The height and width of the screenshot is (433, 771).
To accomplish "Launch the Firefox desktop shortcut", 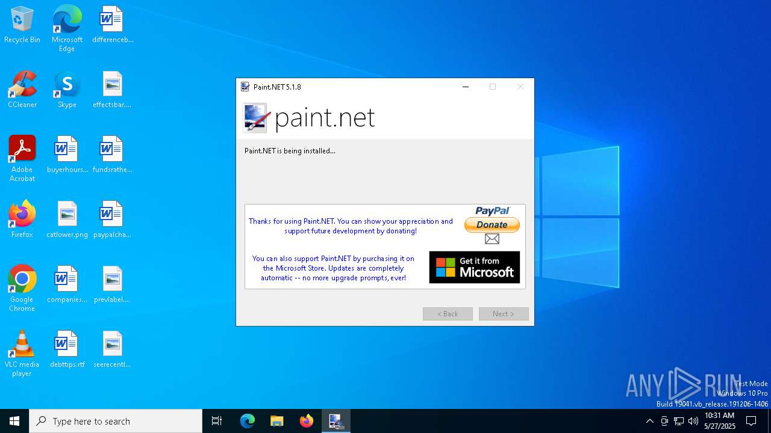I will pos(22,220).
